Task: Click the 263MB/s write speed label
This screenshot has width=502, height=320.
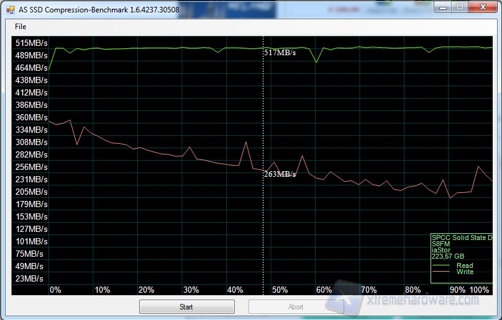Action: coord(280,174)
